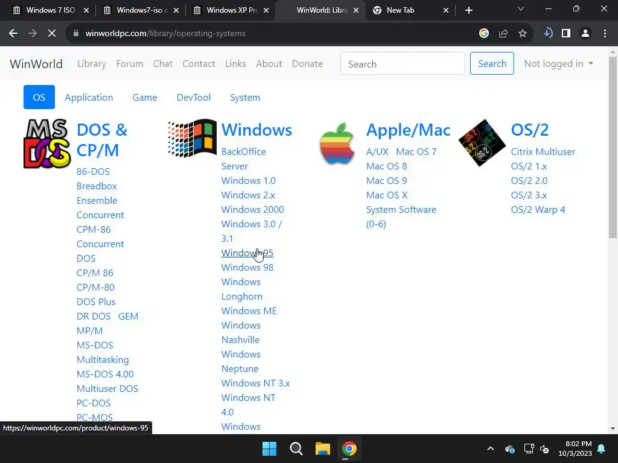Select the System category tab
The height and width of the screenshot is (463, 618).
[x=245, y=97]
